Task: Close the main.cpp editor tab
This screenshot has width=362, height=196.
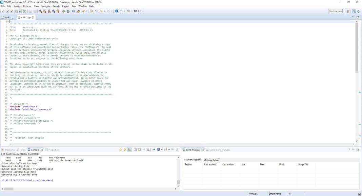Action: (33, 17)
